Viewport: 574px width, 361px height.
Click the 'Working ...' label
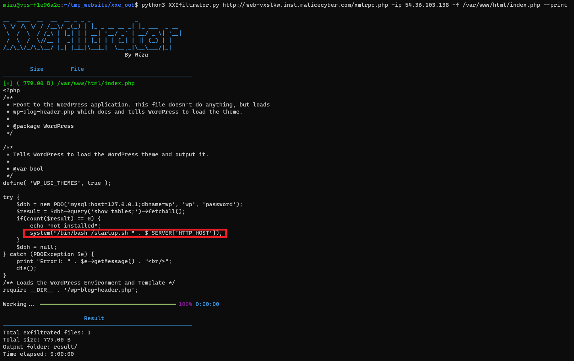point(19,304)
